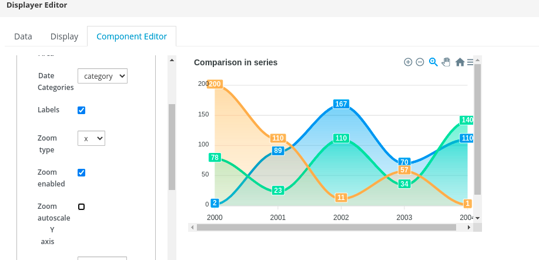Click the settings panel vertical scrollbar thumb

[172, 147]
